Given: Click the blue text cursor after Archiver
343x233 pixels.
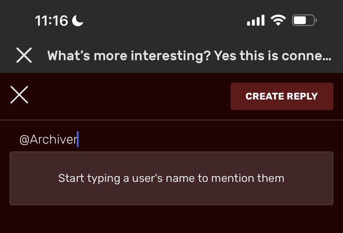Looking at the screenshot, I should tap(78, 139).
